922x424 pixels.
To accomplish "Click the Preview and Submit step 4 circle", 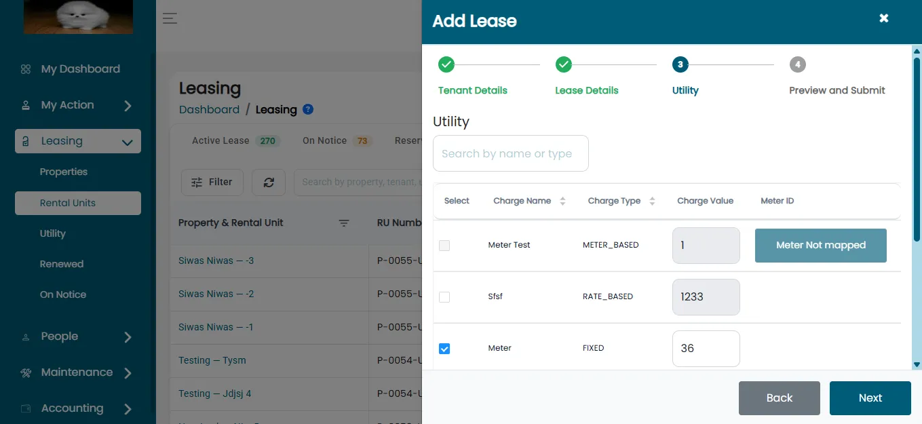I will pyautogui.click(x=798, y=64).
